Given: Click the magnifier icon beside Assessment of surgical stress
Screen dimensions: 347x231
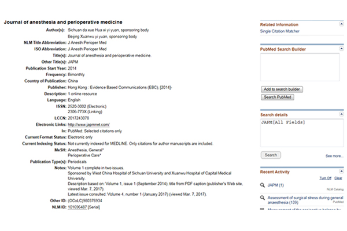Looking at the screenshot, I should (x=263, y=198).
